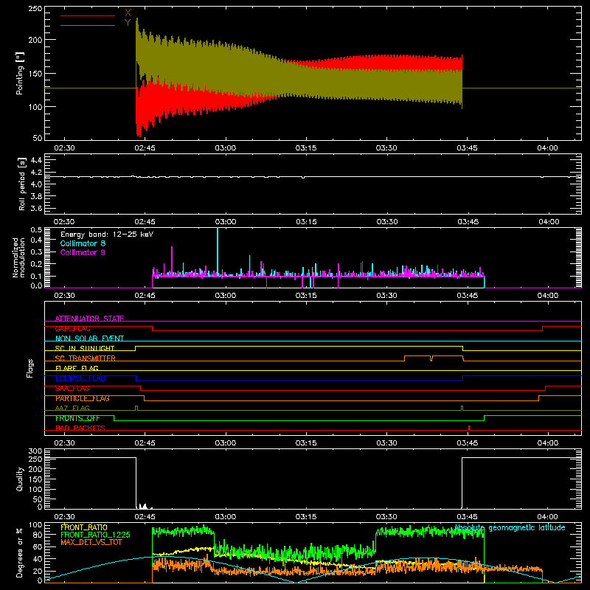The width and height of the screenshot is (590, 590).
Task: Click the SC_IN_SUNLIGHT flag label
Action: (85, 348)
